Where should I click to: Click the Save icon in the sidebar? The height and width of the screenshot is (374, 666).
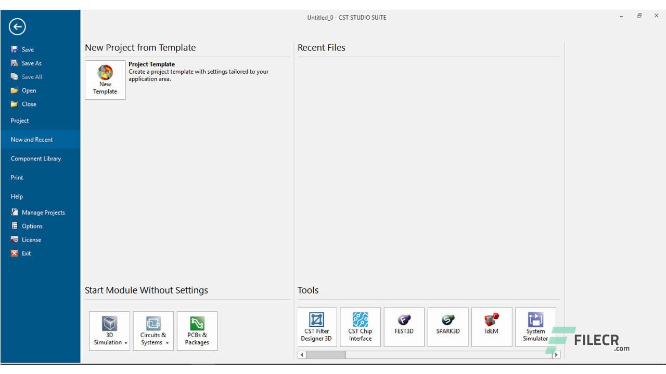[x=14, y=49]
